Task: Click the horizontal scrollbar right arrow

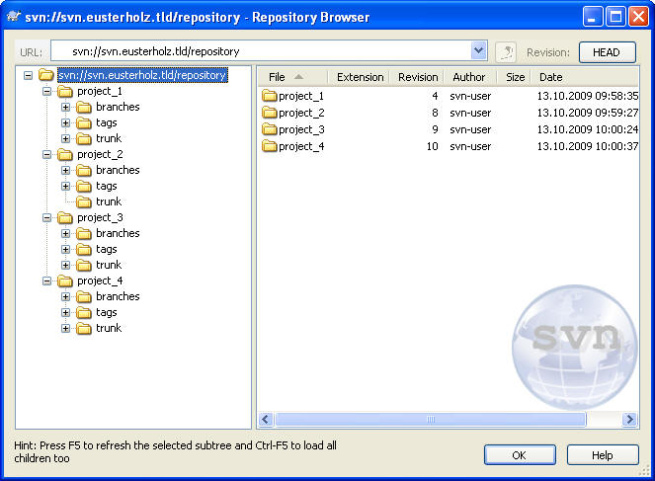Action: pyautogui.click(x=629, y=420)
